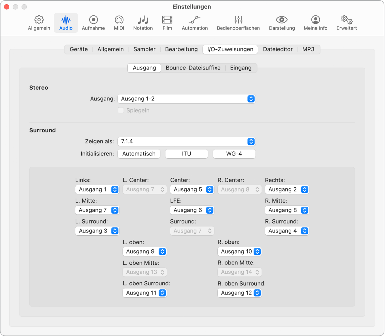Open Notation preferences
This screenshot has width=385, height=336.
pyautogui.click(x=143, y=23)
